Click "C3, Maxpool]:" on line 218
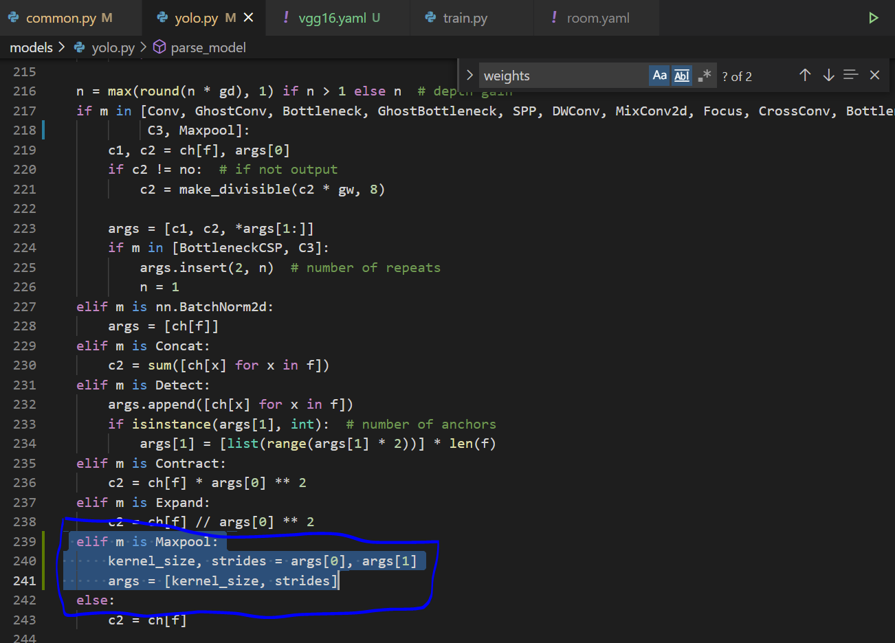The image size is (895, 643). (x=199, y=130)
